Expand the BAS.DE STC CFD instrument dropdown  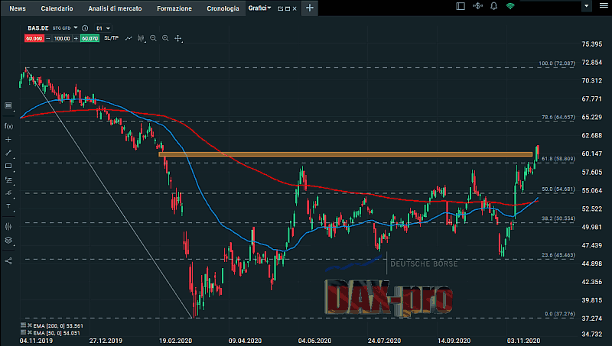(x=75, y=27)
